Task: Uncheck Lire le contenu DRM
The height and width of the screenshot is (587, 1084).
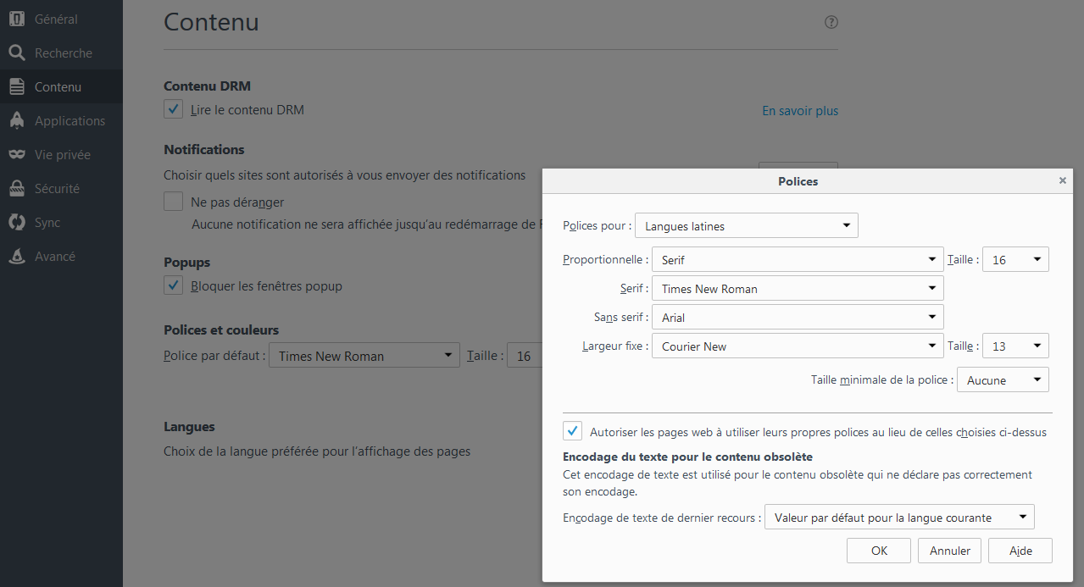Action: [x=174, y=109]
